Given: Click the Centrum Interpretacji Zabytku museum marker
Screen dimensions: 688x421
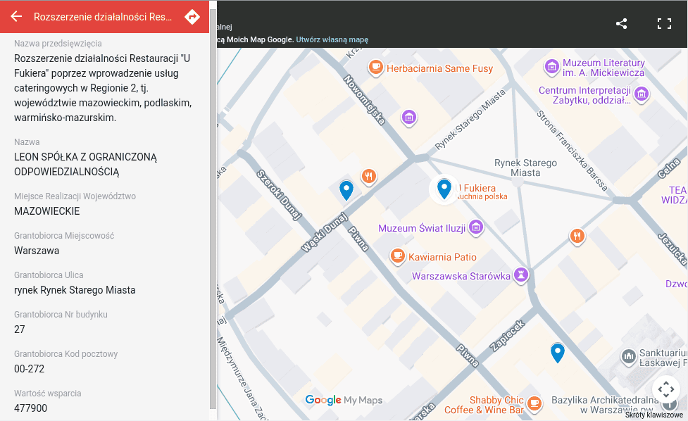Looking at the screenshot, I should tap(642, 94).
